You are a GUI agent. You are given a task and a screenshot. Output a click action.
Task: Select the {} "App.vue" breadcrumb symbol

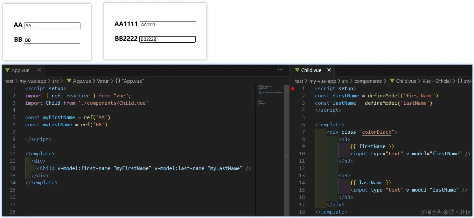point(129,81)
